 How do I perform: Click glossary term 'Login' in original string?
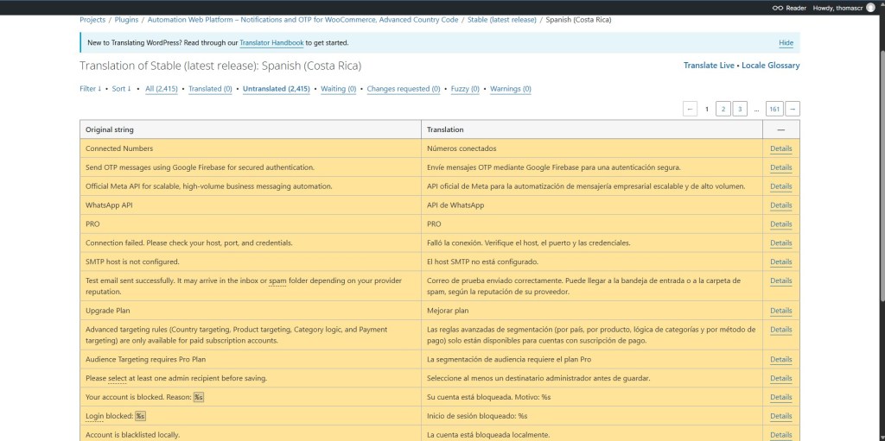coord(94,416)
